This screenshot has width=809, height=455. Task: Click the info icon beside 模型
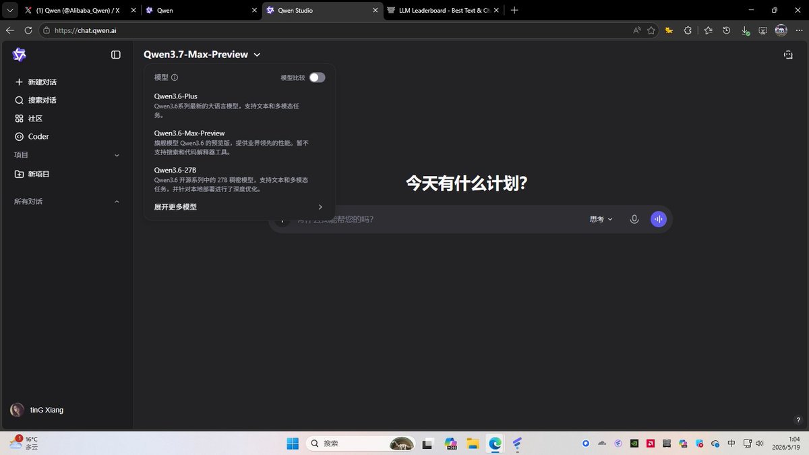[175, 78]
